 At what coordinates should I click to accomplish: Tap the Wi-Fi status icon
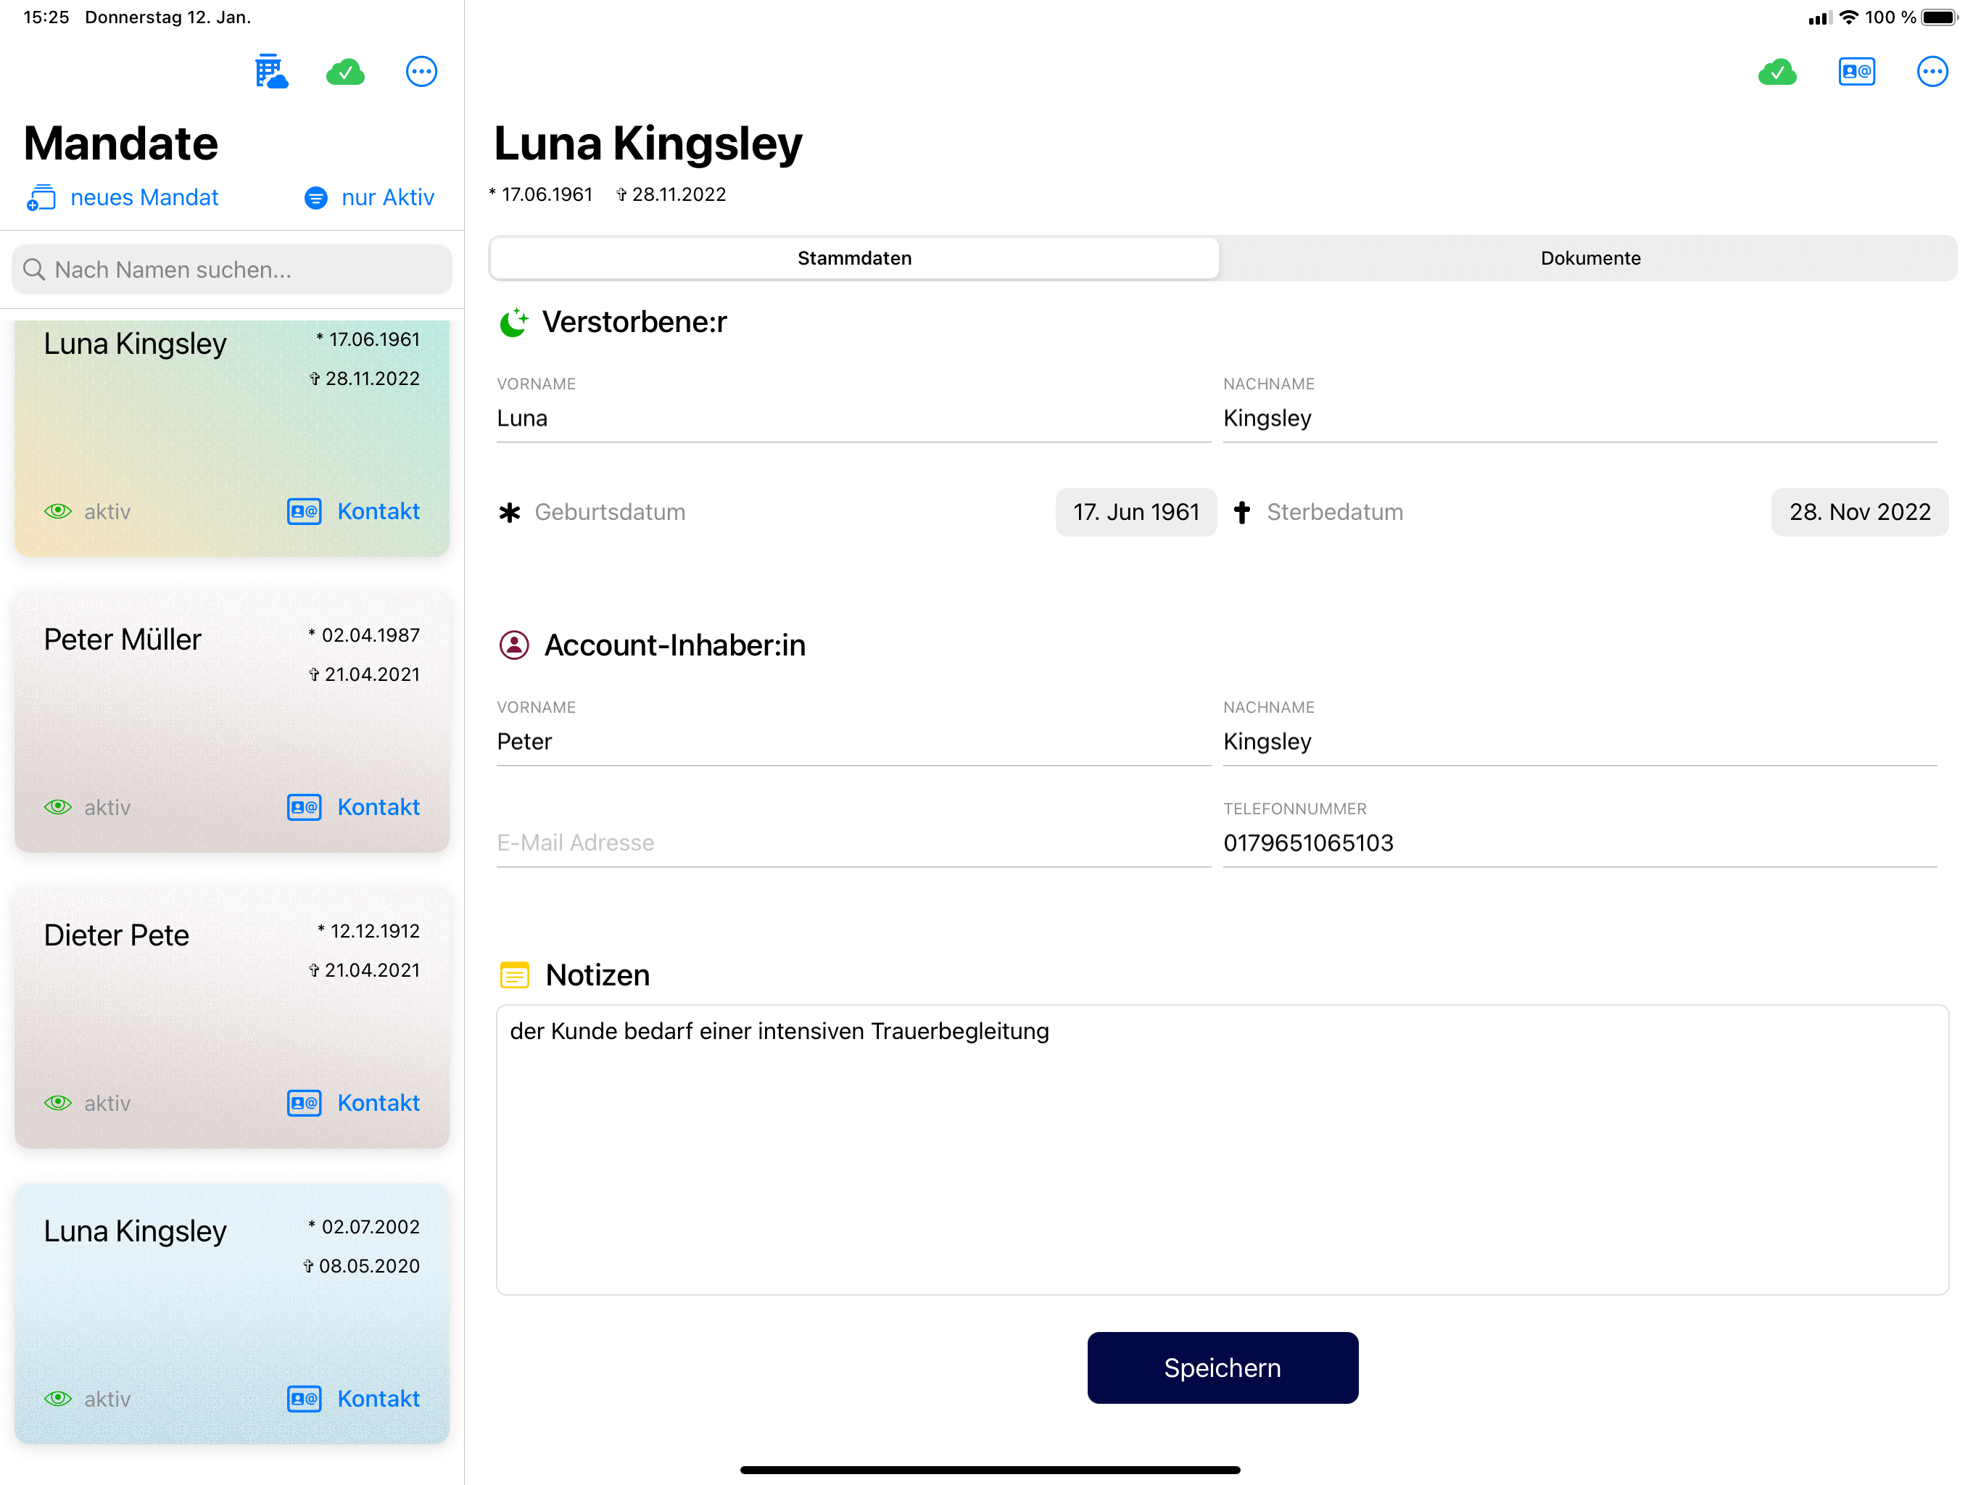(1848, 17)
